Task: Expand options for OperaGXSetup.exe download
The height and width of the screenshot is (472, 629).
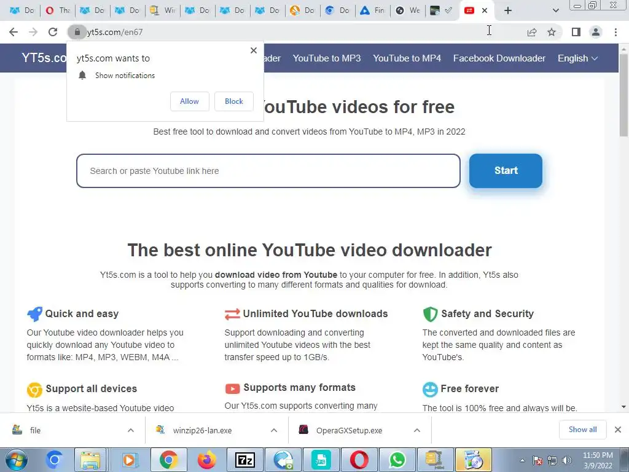Action: [x=417, y=430]
